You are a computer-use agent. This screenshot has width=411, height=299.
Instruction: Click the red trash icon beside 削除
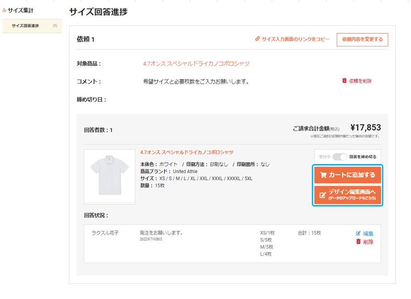pos(358,241)
